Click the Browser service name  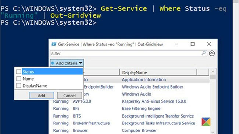click(80, 130)
